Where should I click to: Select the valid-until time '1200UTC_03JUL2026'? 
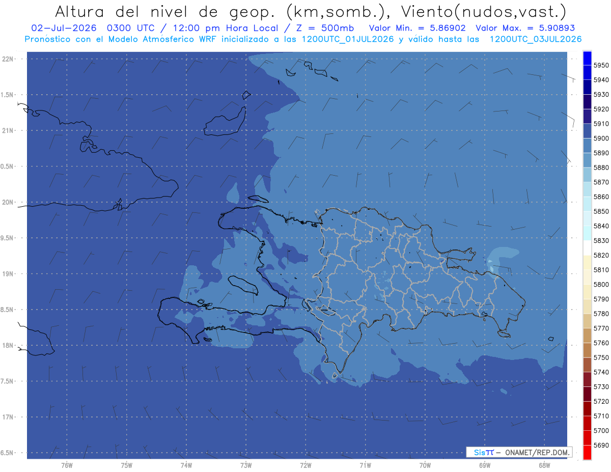coord(536,39)
